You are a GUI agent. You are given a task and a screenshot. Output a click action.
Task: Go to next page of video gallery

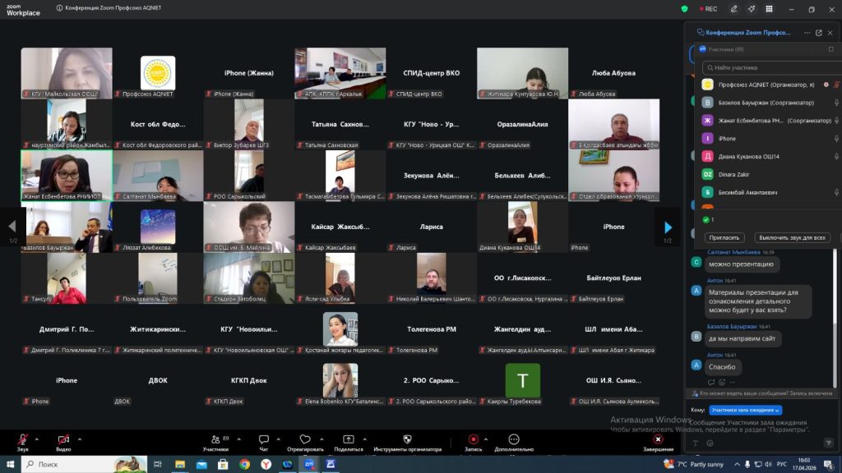(668, 227)
